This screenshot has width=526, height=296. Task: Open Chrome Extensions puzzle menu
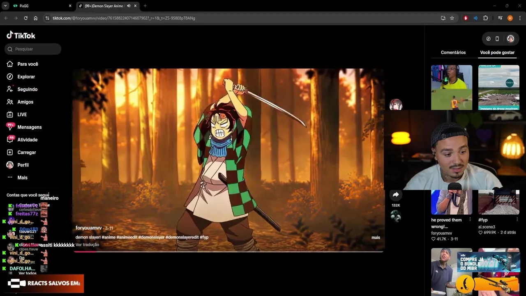485,18
